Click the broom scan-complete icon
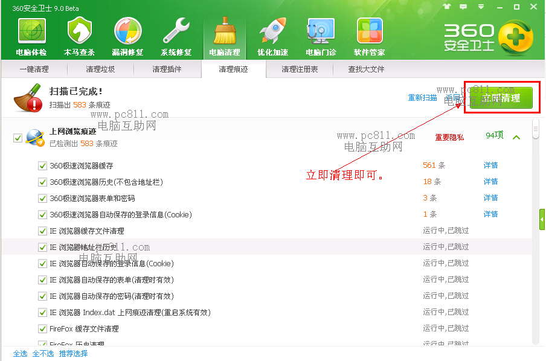Viewport: 546px width, 361px height. click(x=28, y=98)
